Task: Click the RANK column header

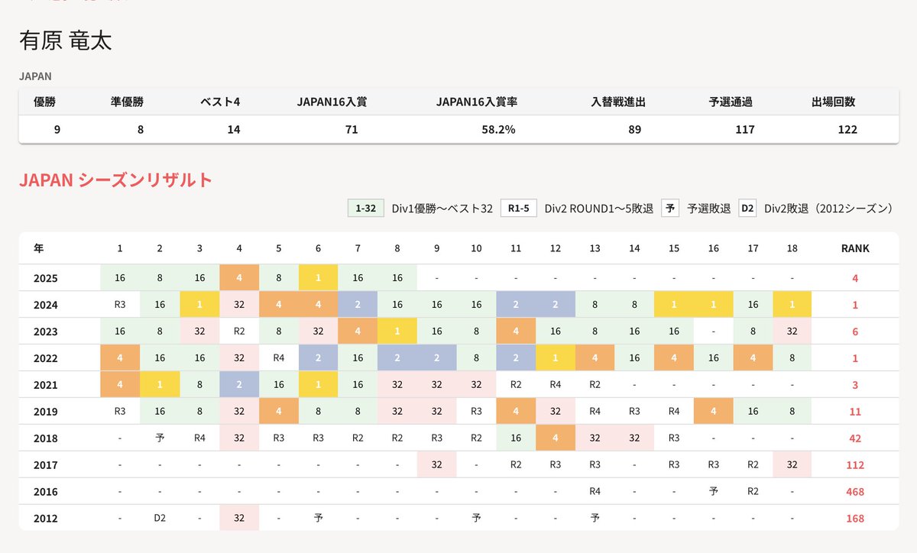Action: tap(855, 248)
